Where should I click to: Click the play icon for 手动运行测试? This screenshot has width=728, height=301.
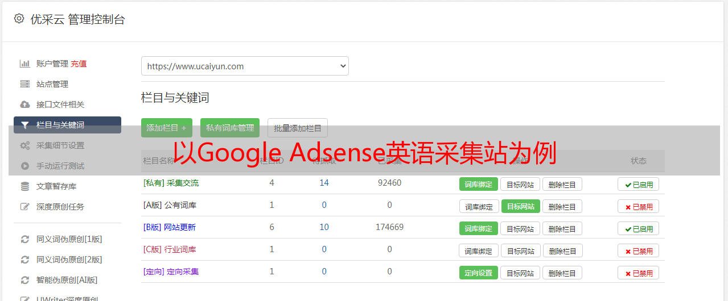click(x=24, y=166)
